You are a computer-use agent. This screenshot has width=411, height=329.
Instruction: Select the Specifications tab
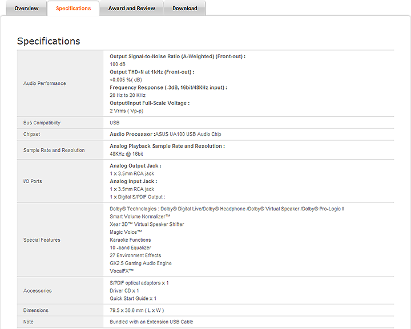(x=73, y=9)
